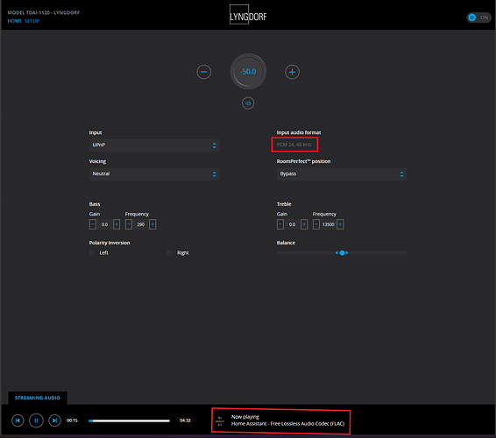Enable Left polarity inversion checkbox
This screenshot has height=438, width=496.
(92, 252)
